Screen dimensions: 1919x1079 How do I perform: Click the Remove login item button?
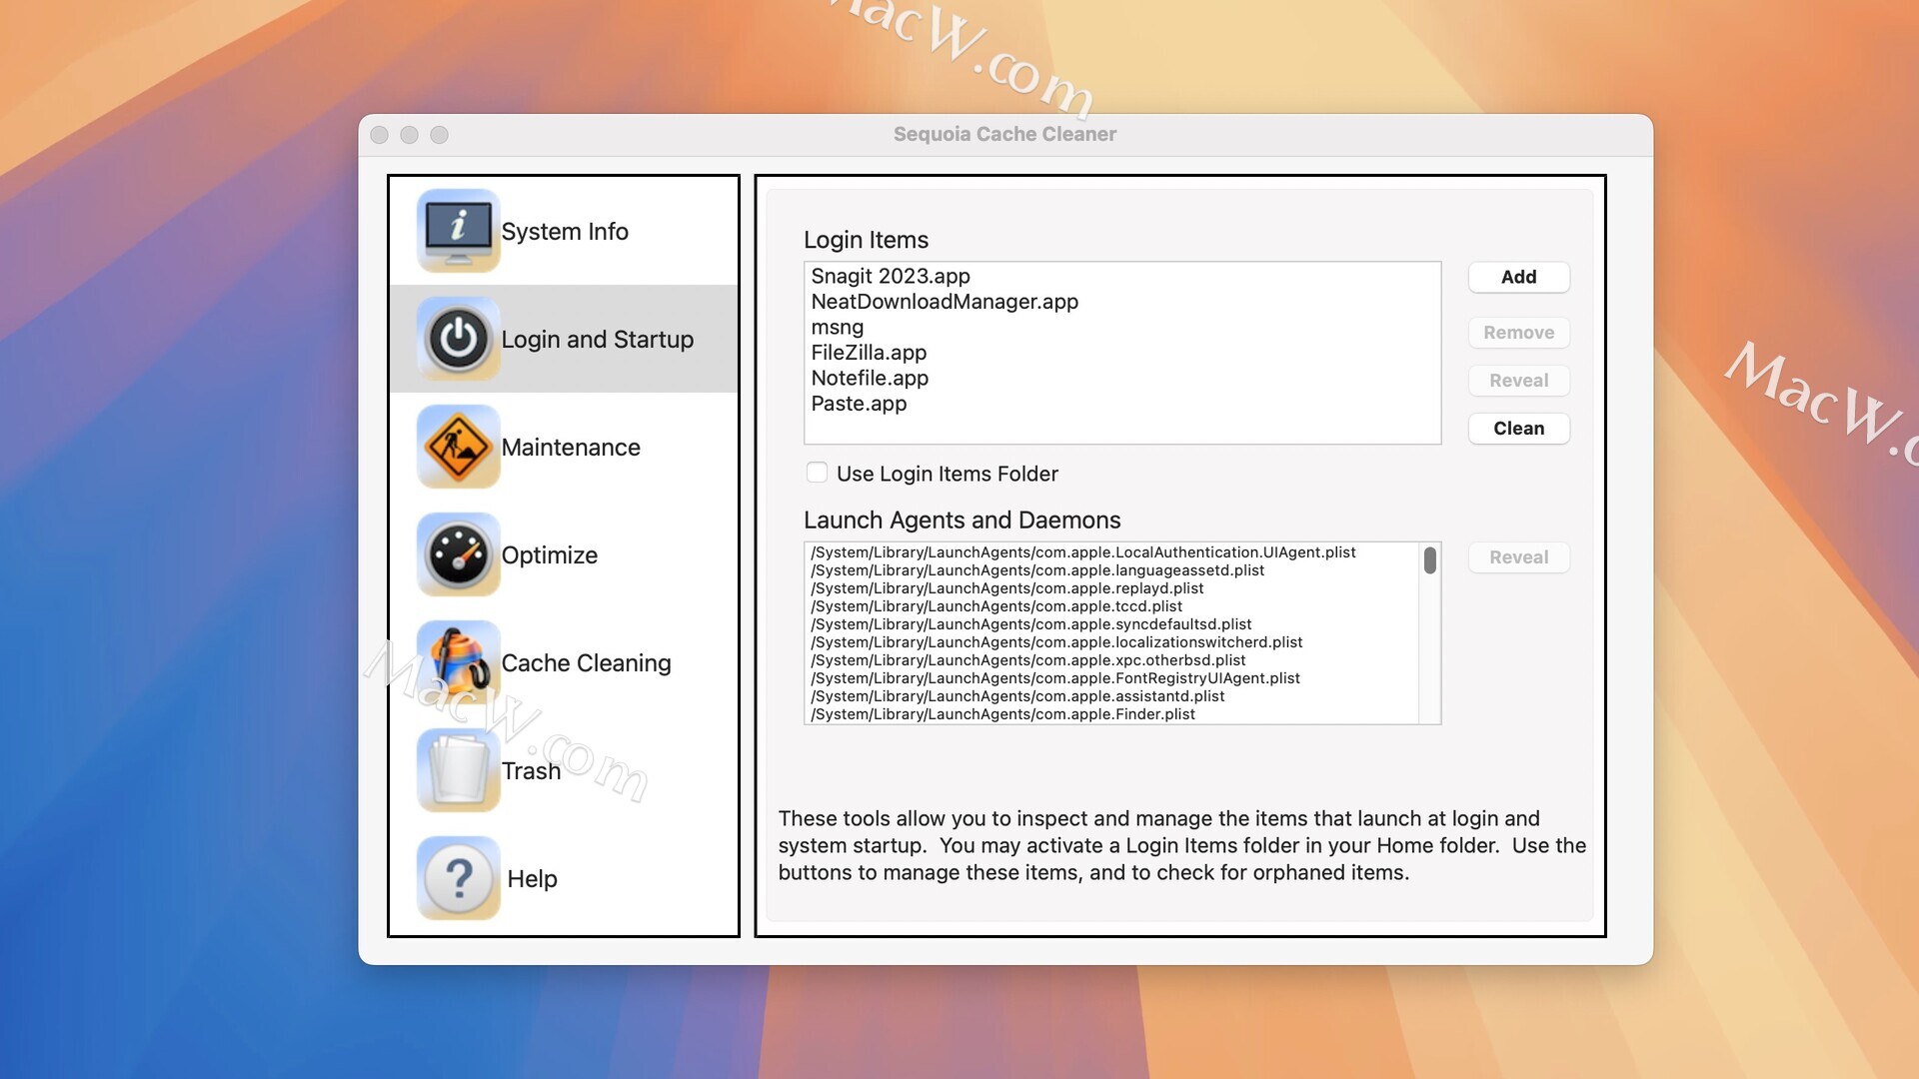1518,333
